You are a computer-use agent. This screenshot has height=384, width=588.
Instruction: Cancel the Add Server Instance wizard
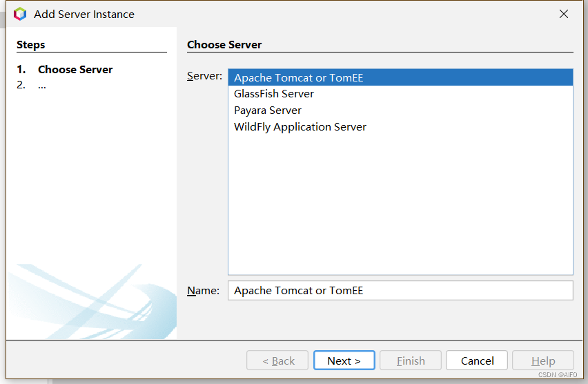477,361
